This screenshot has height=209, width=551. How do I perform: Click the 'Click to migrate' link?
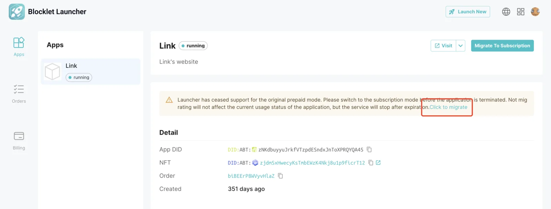[448, 107]
